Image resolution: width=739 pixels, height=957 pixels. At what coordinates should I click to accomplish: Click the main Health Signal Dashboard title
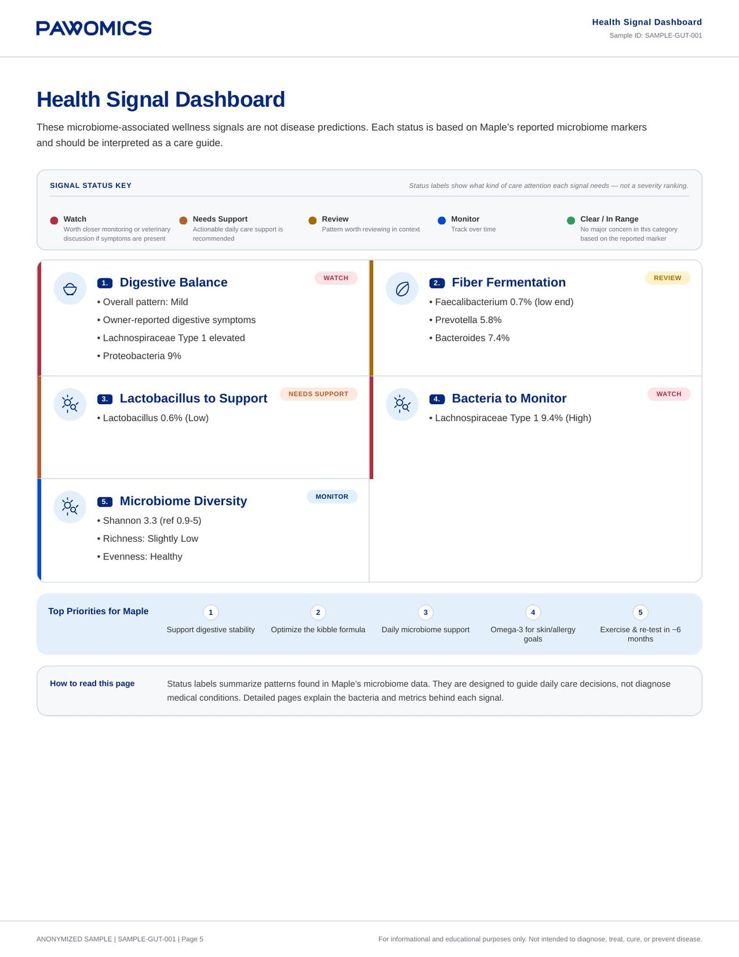[161, 99]
